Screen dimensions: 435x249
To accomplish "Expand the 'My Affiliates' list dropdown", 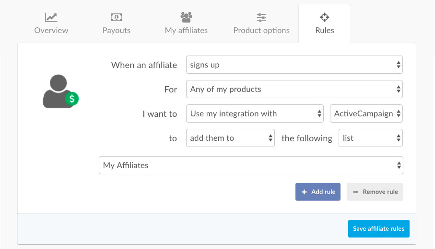I will 251,165.
